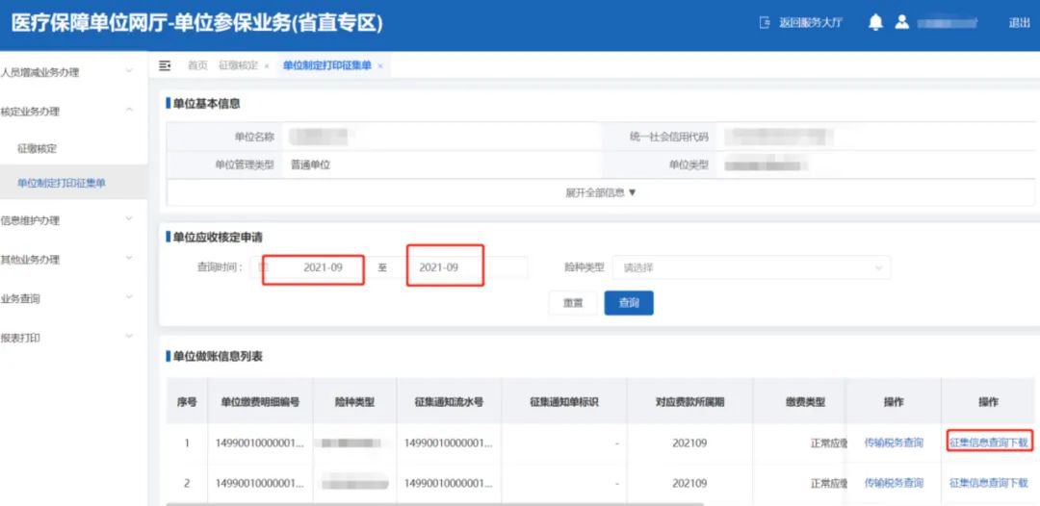This screenshot has height=506, width=1040.
Task: Toggle the sidebar collapse hamburger icon
Action: [x=165, y=65]
